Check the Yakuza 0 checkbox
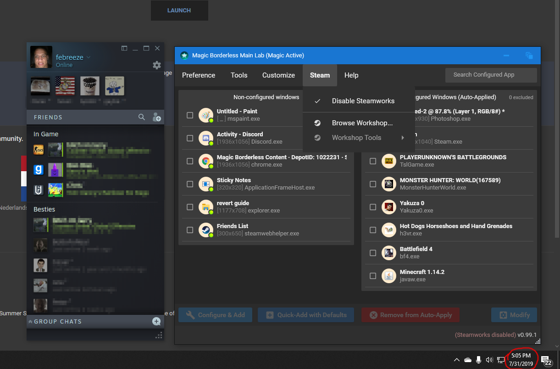560x369 pixels. coord(373,207)
